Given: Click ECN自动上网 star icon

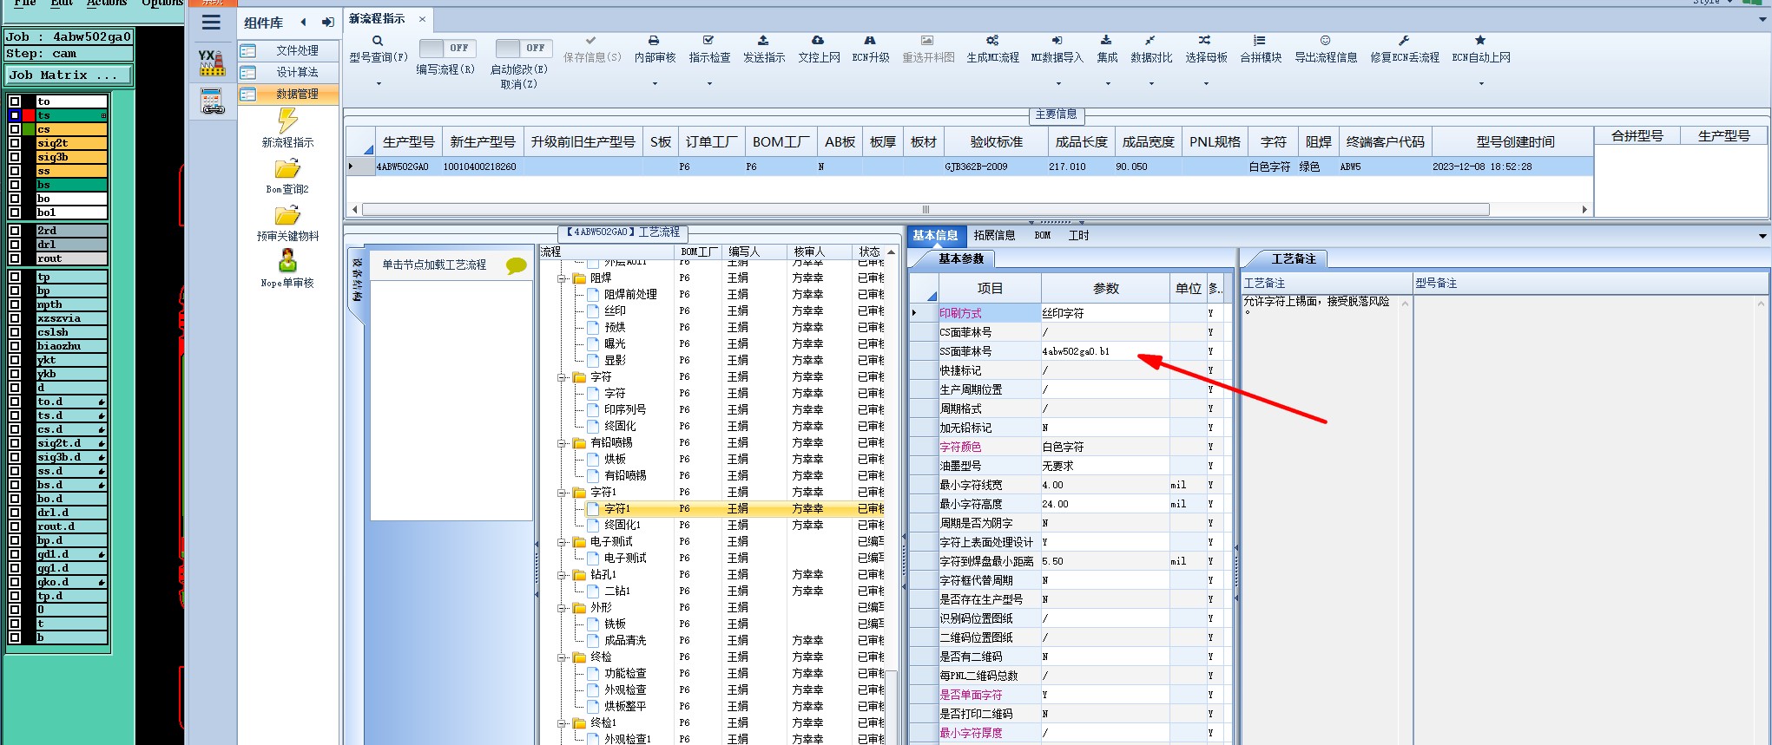Looking at the screenshot, I should click(1480, 41).
